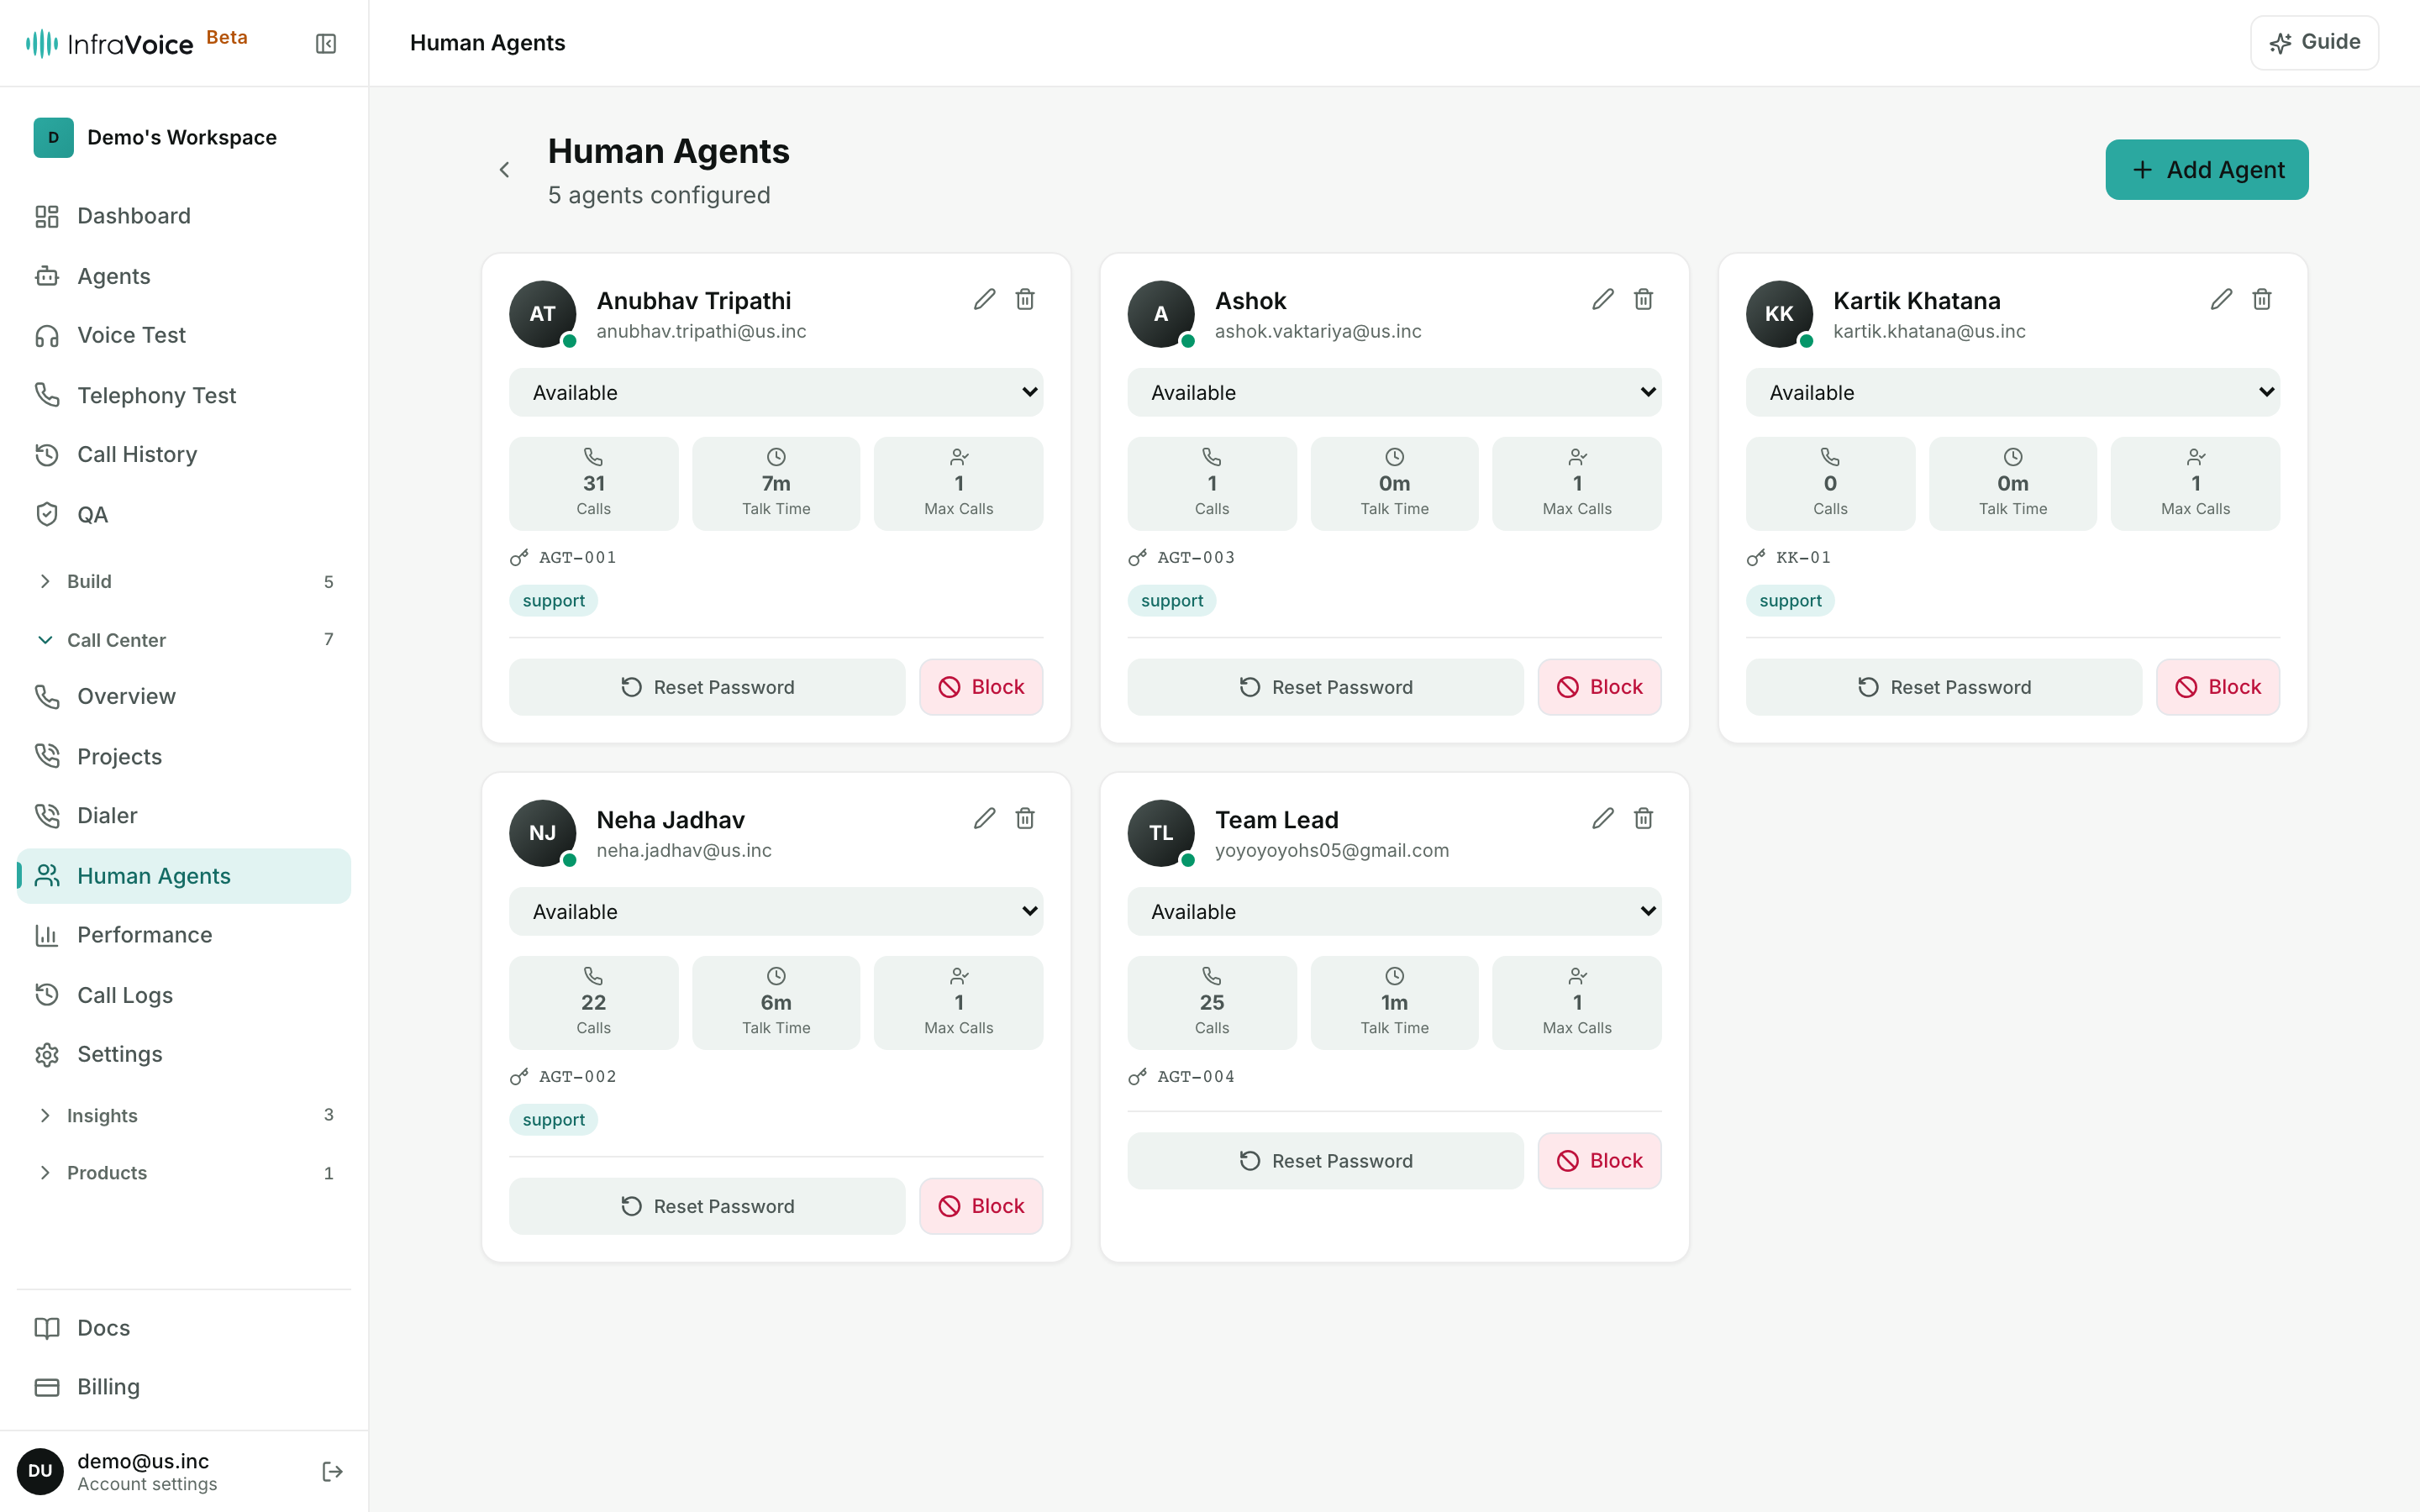
Task: Click the support tag on Ashok's card
Action: (x=1172, y=601)
